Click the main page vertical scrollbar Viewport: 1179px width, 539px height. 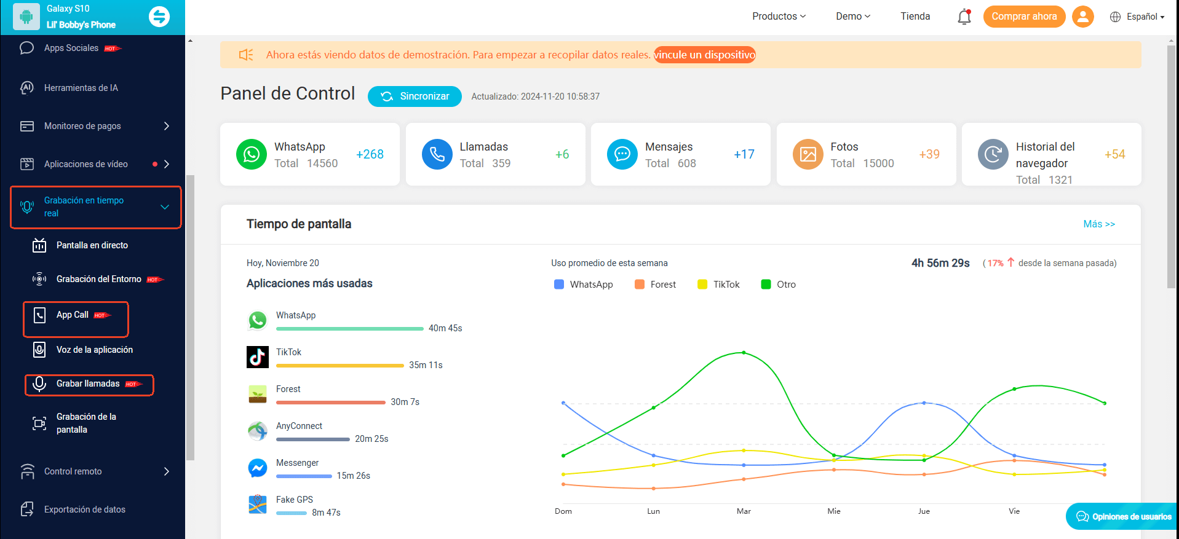click(1171, 166)
